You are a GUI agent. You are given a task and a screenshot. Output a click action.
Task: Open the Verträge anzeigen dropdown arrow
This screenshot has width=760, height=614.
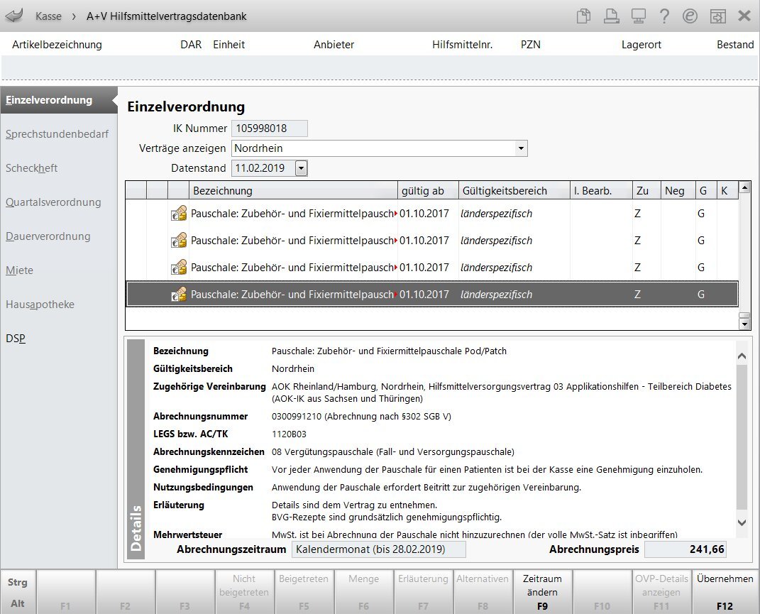521,148
